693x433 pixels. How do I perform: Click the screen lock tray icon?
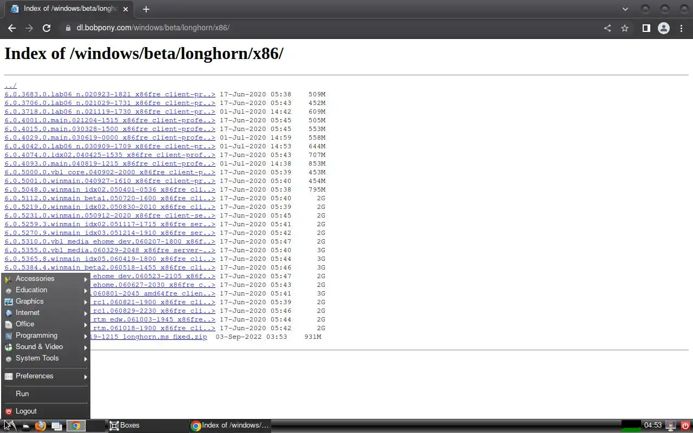(671, 425)
